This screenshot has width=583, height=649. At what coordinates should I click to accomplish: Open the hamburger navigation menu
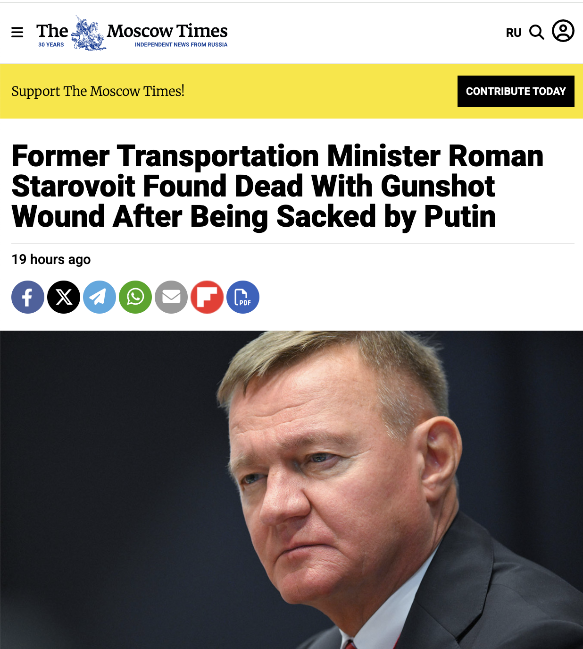tap(17, 32)
